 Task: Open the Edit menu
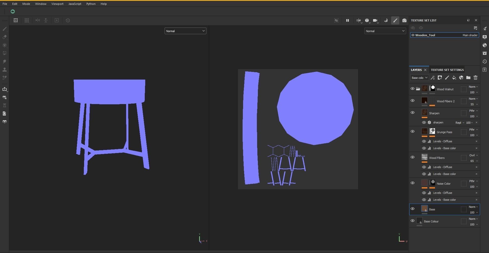(x=15, y=4)
